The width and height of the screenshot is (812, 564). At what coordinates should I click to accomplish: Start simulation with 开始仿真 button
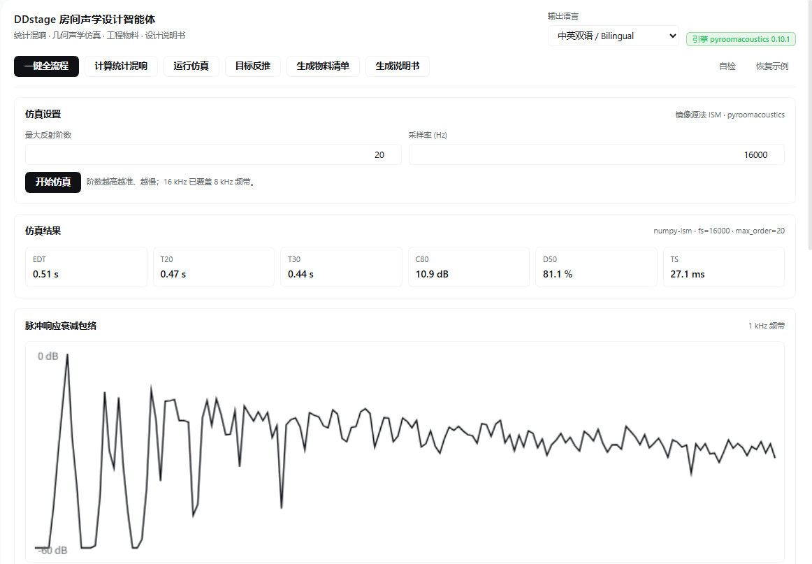[53, 182]
